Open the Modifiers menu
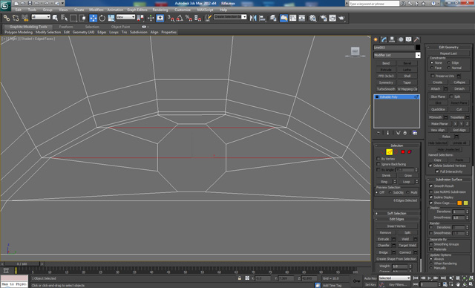Image resolution: width=475 pixels, height=288 pixels. click(96, 10)
